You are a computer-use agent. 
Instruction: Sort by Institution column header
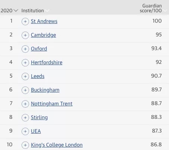pyautogui.click(x=33, y=11)
